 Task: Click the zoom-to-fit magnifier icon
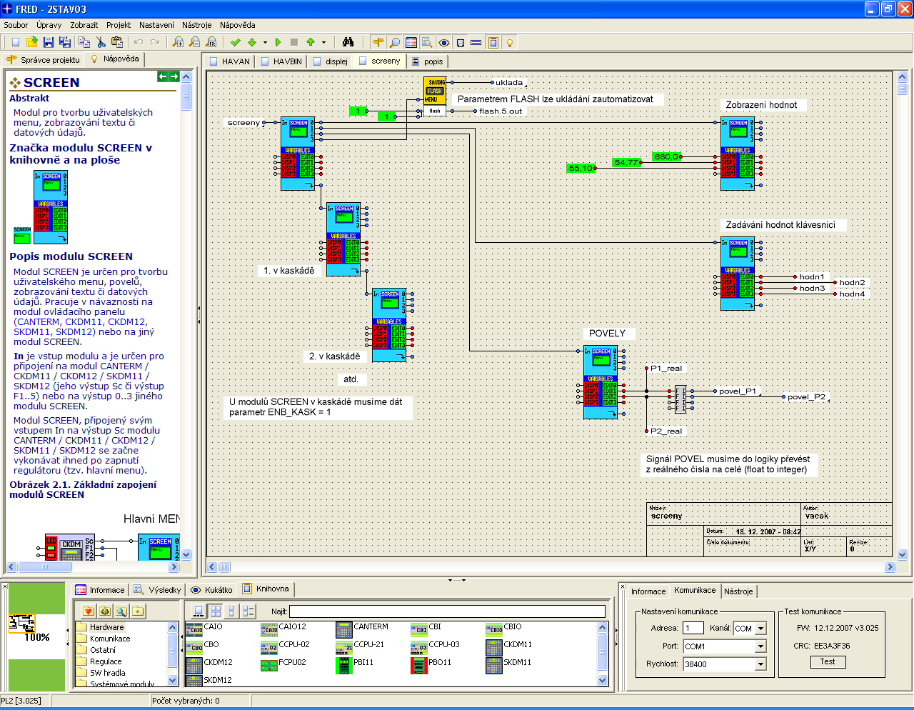211,43
